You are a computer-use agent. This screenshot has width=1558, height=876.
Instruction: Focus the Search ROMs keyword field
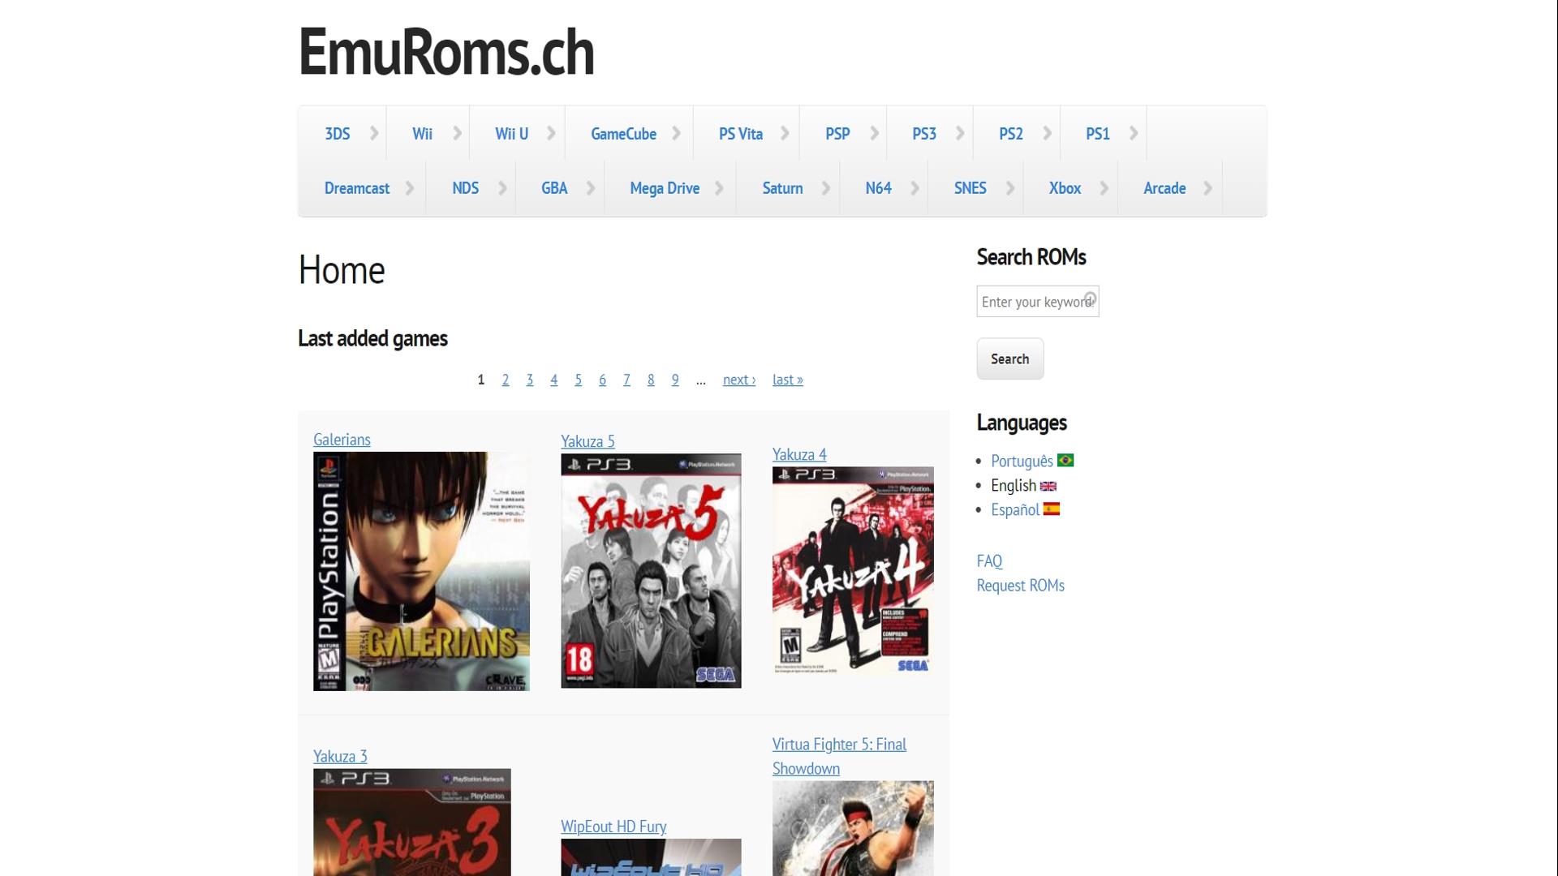(x=1037, y=301)
